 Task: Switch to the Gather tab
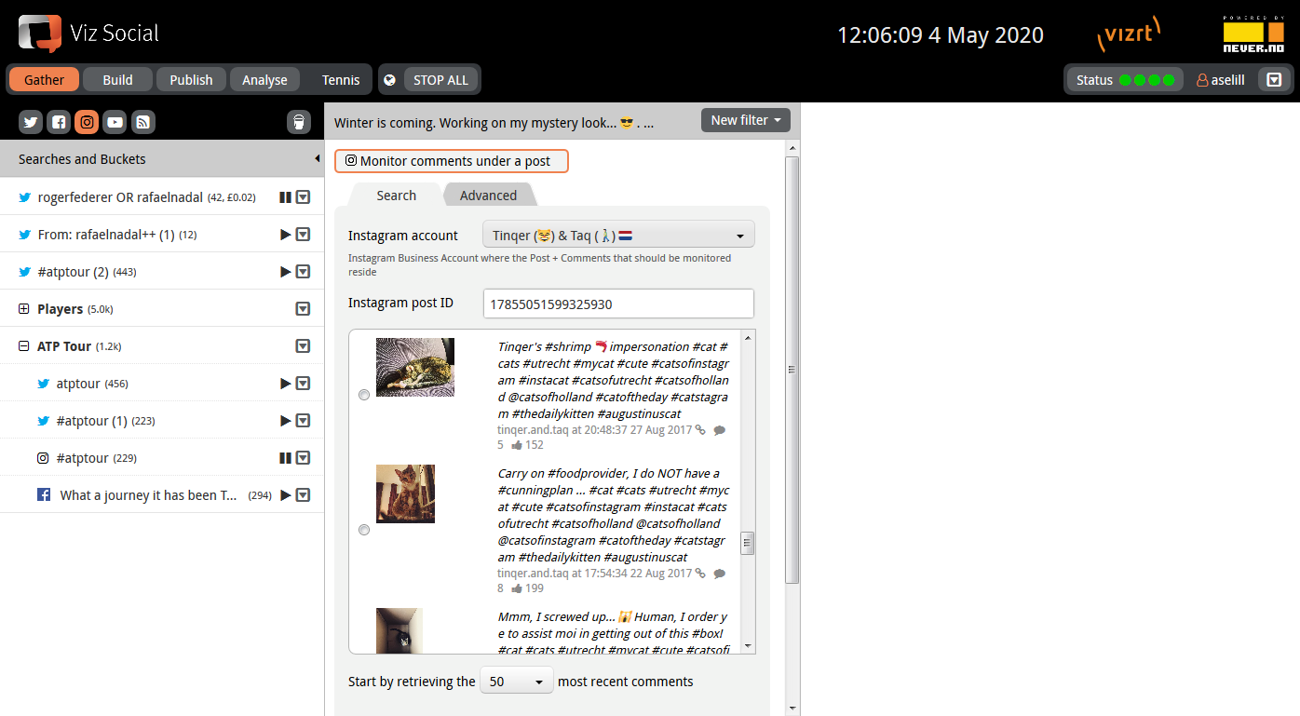(x=45, y=80)
